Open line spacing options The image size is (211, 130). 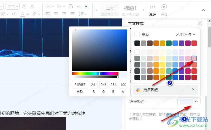pyautogui.click(x=81, y=14)
